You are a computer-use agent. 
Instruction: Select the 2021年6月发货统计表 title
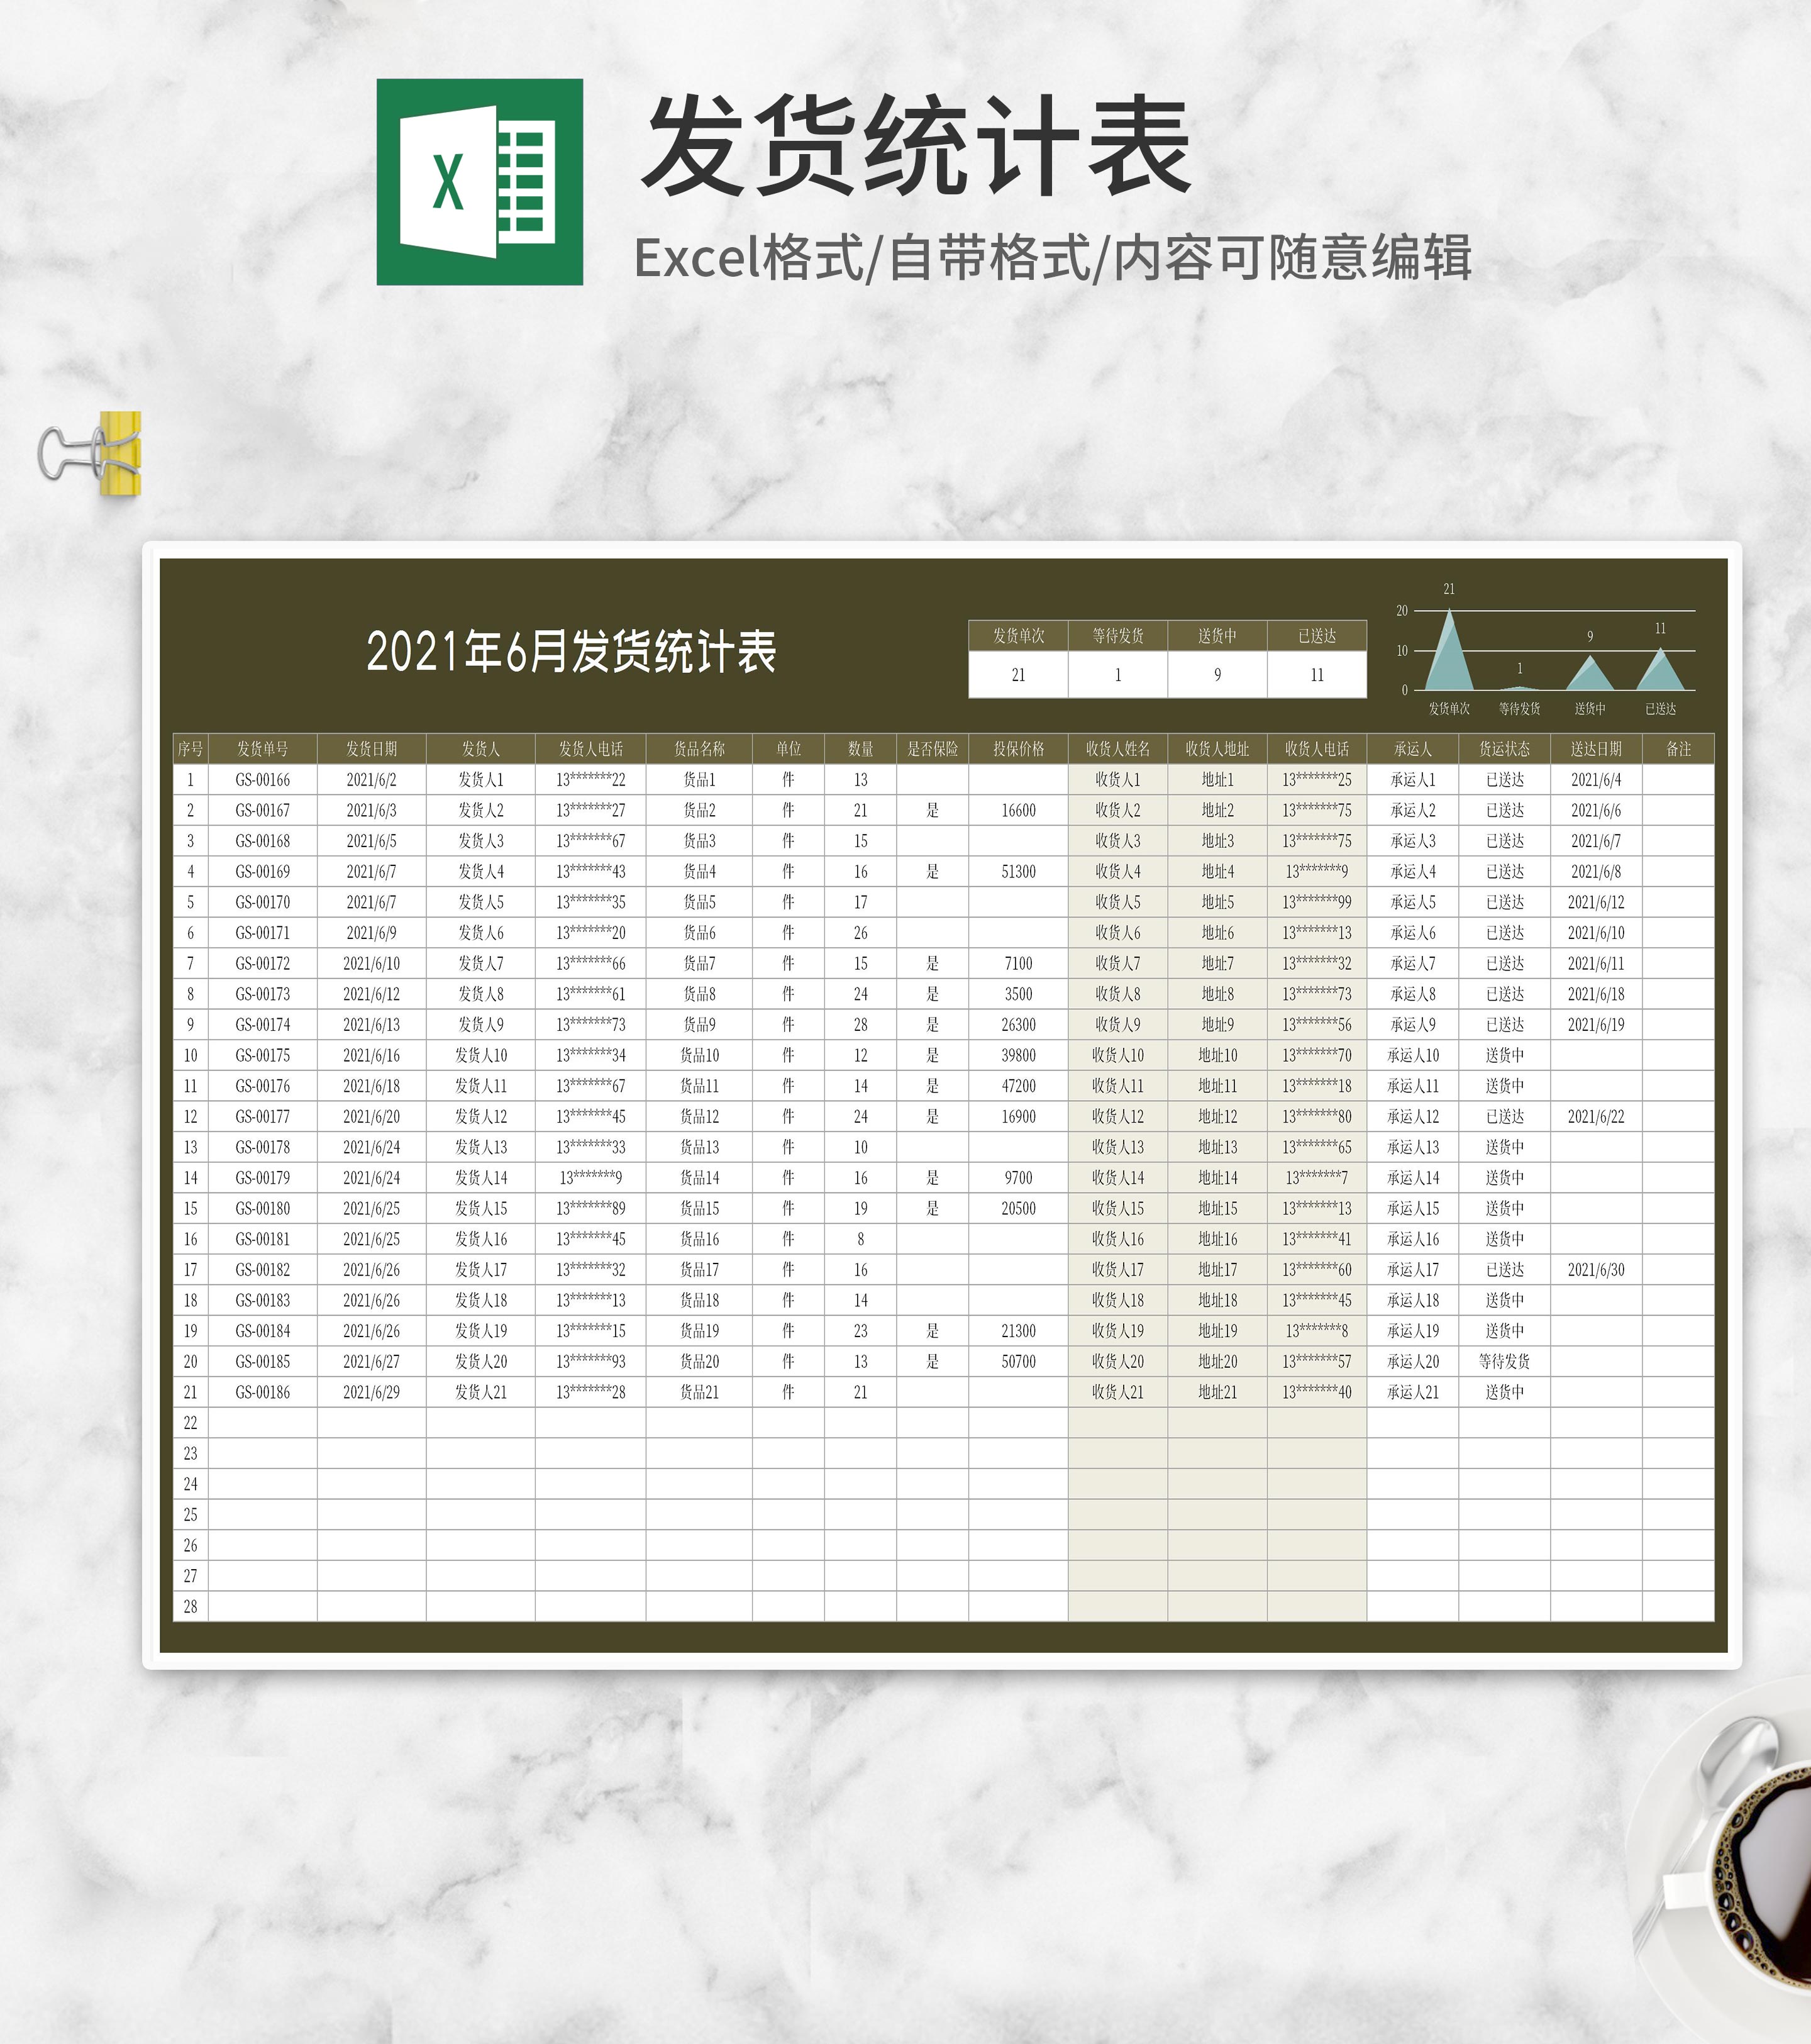(571, 652)
